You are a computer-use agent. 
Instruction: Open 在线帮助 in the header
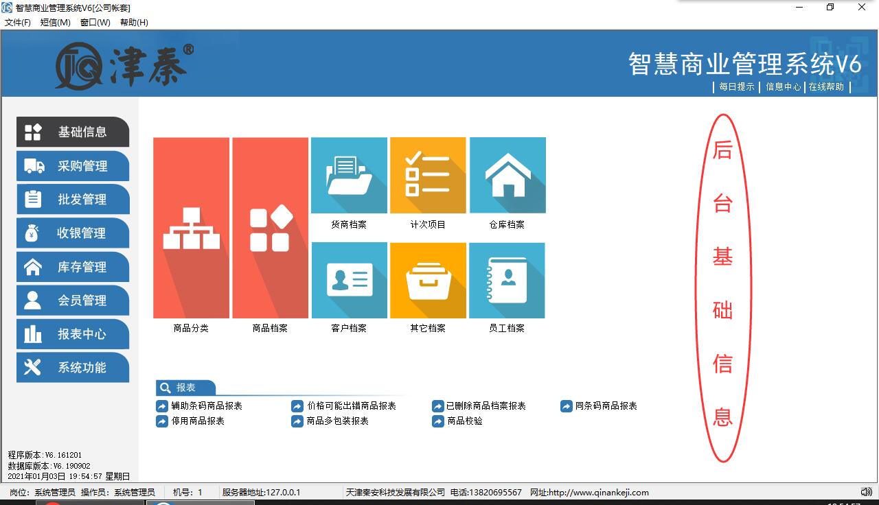coord(826,87)
